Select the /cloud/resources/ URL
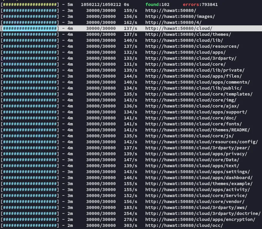Image resolution: width=262 pixels, height=229 pixels. 192,46
